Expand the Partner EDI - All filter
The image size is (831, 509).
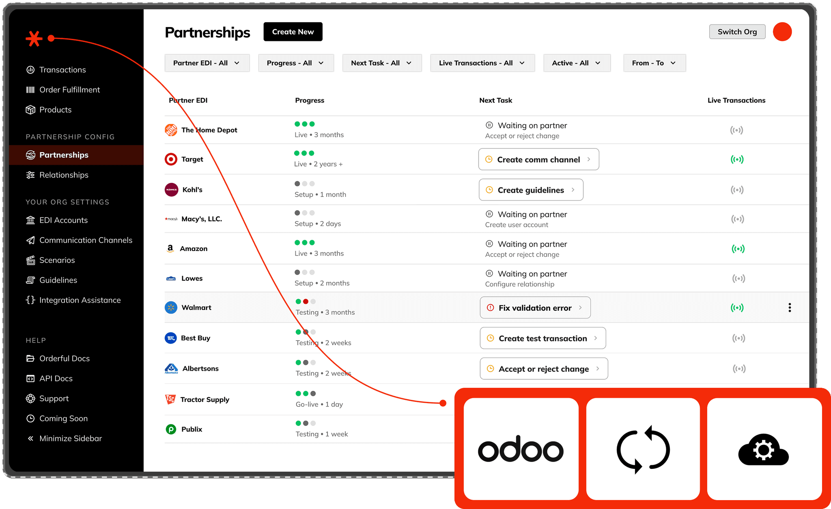tap(207, 63)
